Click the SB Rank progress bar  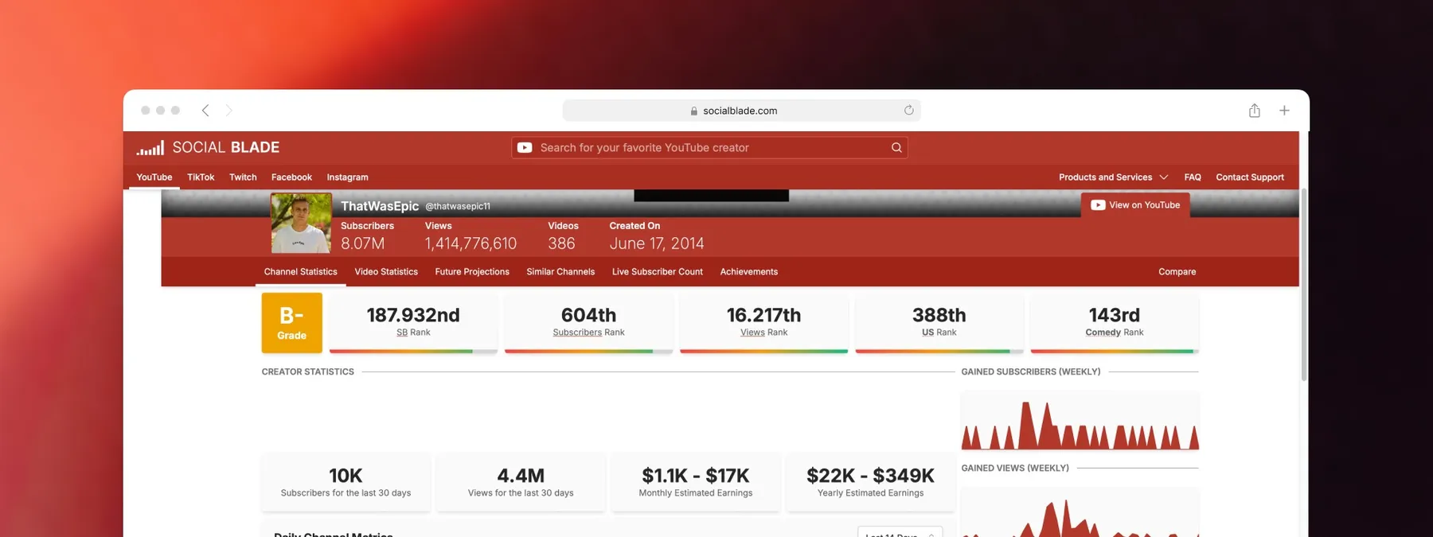click(x=413, y=351)
